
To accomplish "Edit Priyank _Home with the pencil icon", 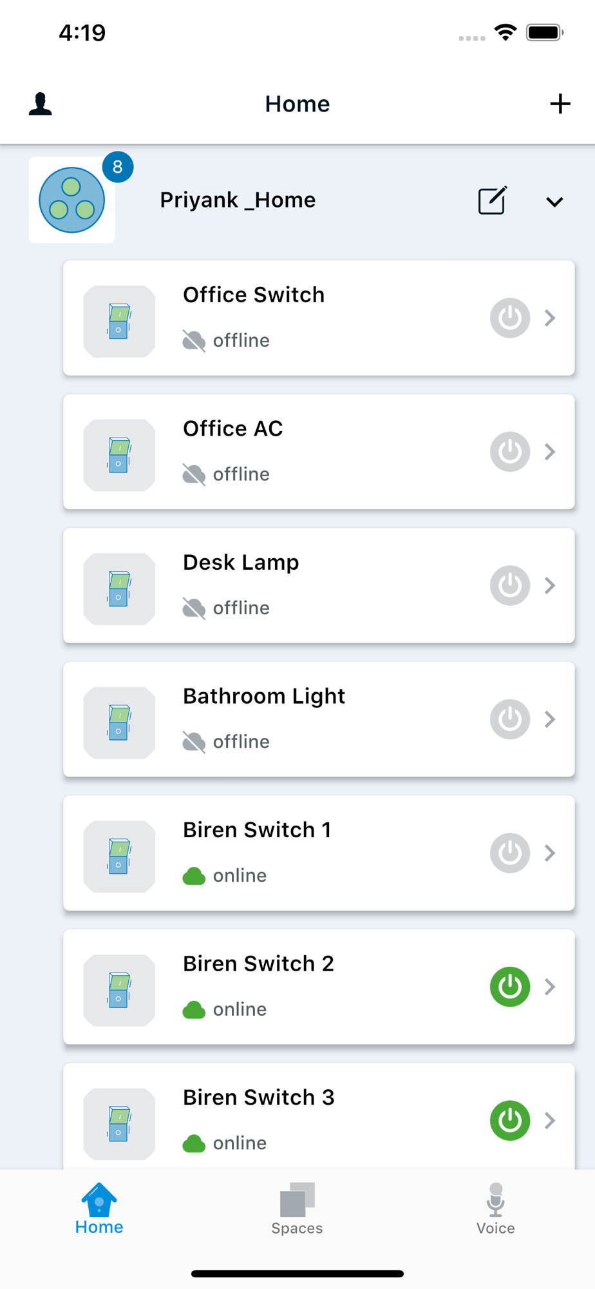I will pos(493,200).
